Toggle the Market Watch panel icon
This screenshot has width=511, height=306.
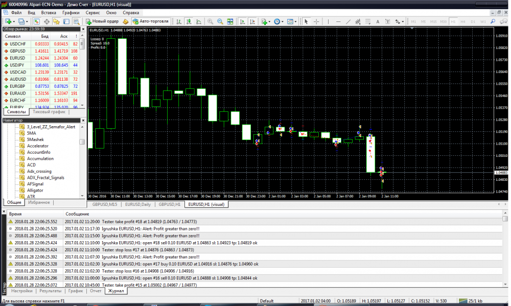pyautogui.click(x=36, y=21)
